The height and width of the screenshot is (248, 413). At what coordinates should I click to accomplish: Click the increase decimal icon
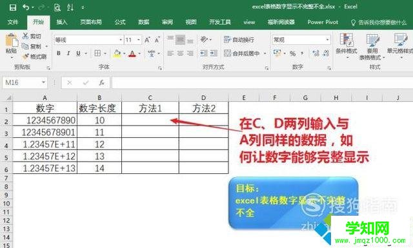click(x=316, y=53)
